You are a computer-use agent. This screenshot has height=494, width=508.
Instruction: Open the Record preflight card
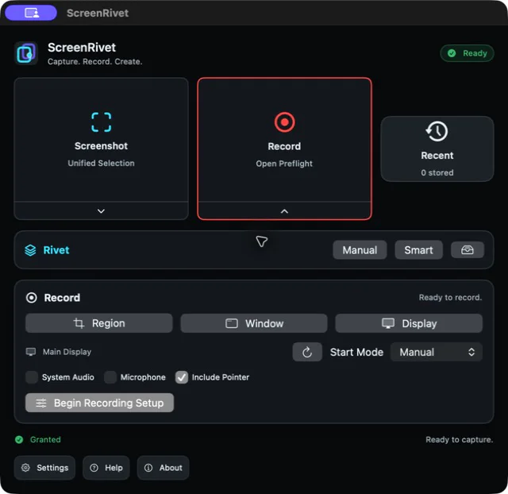284,140
